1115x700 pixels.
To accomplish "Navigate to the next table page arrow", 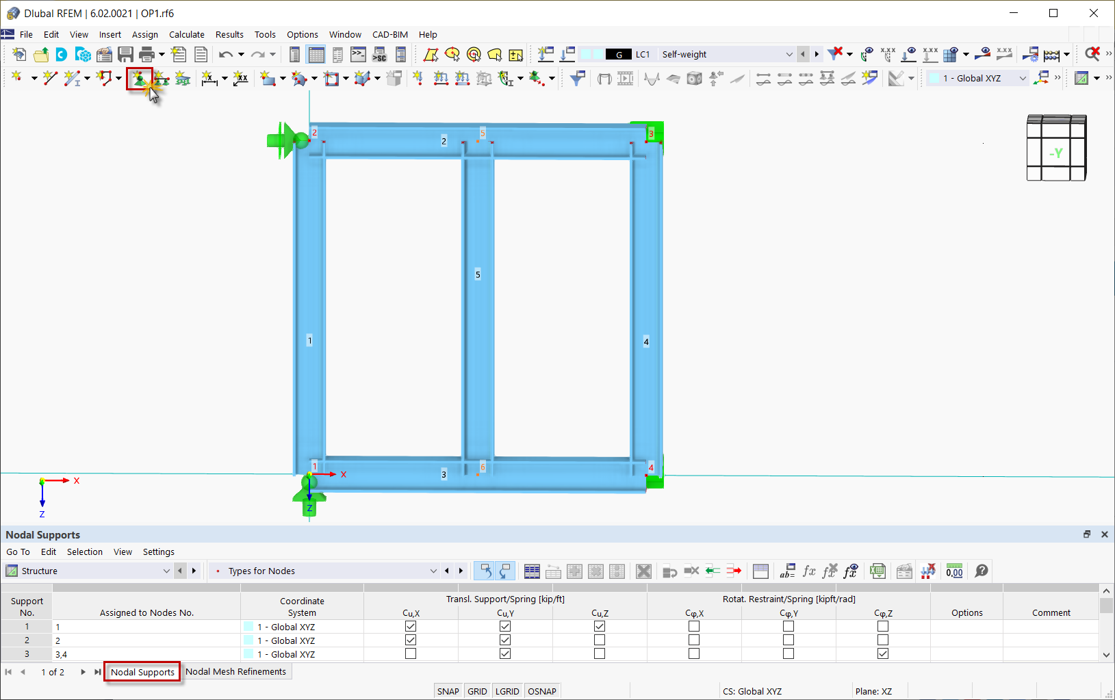I will pos(83,672).
